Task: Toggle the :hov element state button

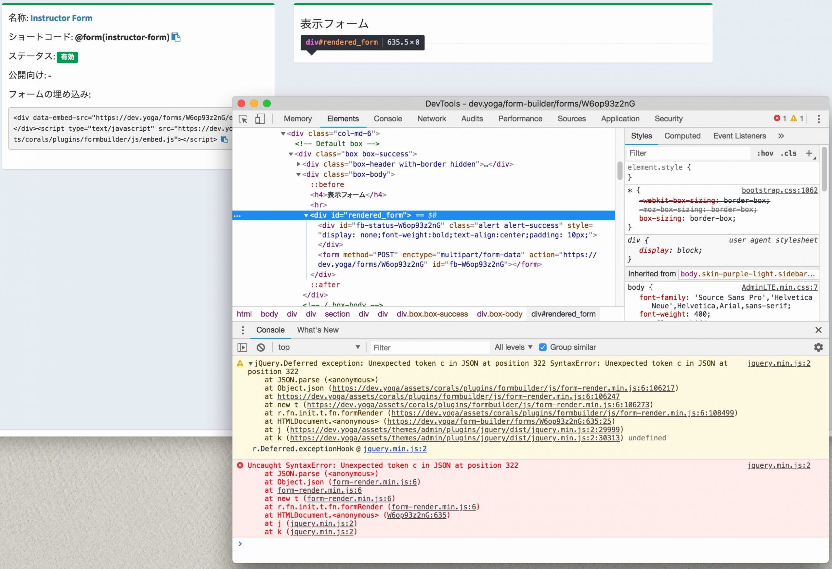Action: click(x=765, y=153)
